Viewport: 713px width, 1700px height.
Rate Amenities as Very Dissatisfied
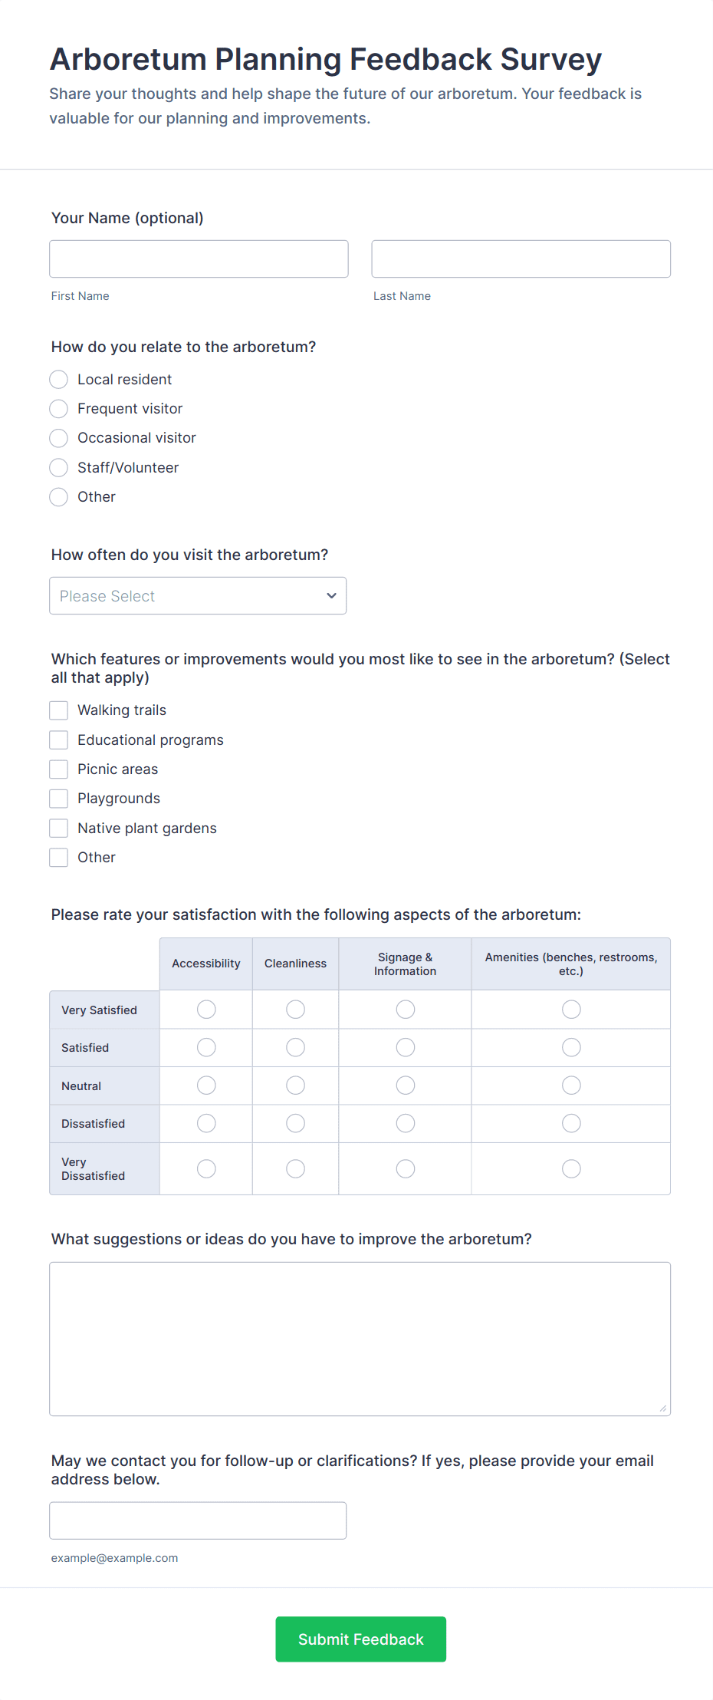pyautogui.click(x=570, y=1168)
